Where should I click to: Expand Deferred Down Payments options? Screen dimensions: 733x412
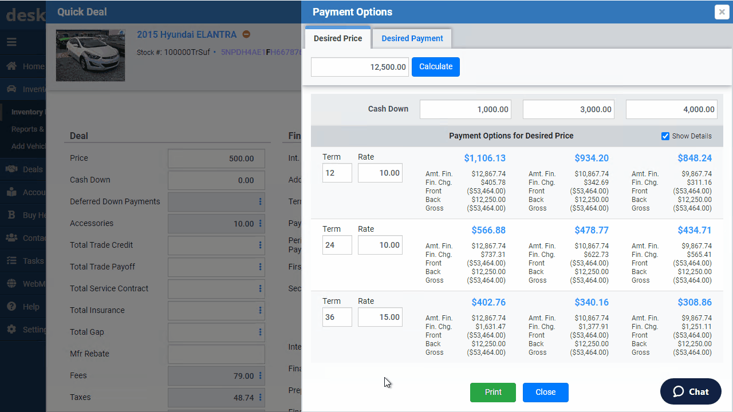(x=260, y=201)
